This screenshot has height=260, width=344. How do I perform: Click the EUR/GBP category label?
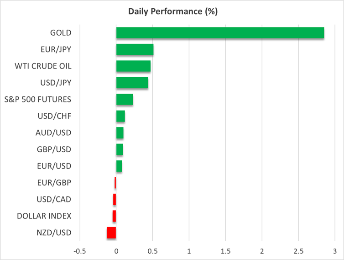[x=54, y=183]
